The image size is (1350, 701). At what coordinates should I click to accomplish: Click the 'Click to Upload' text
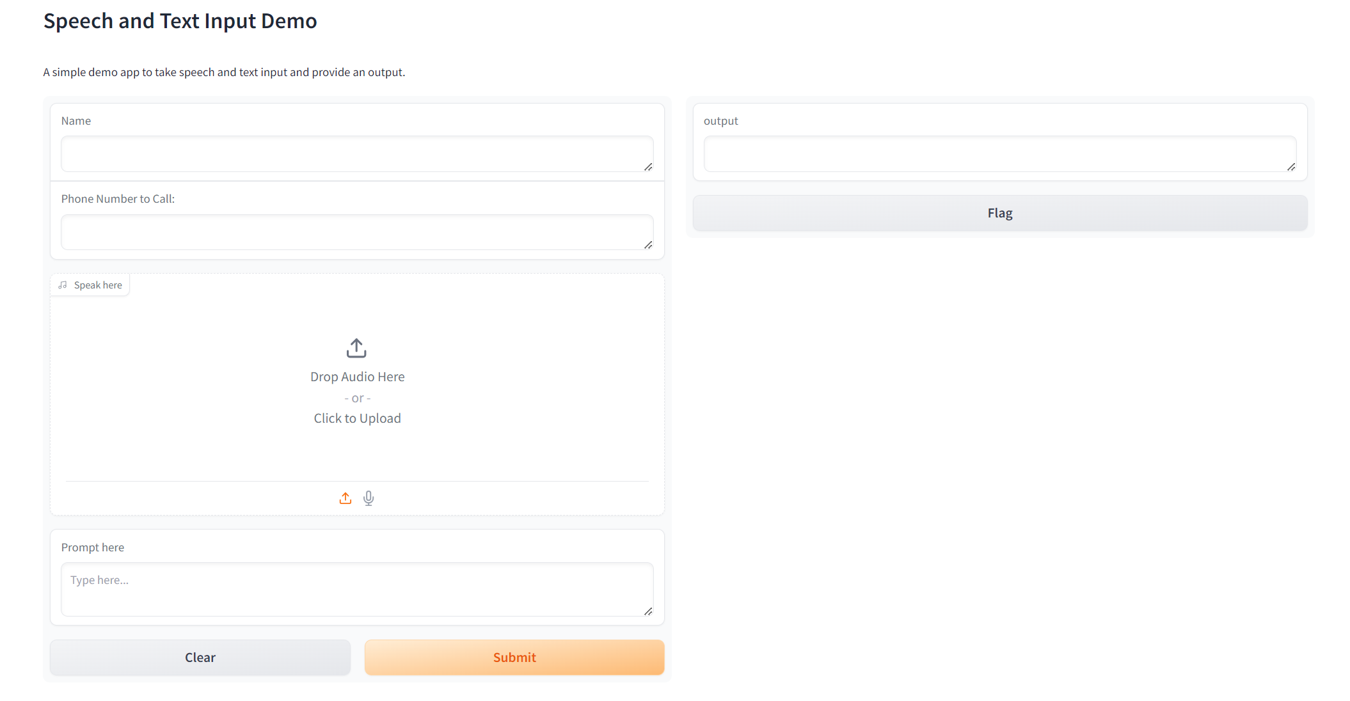pos(357,418)
